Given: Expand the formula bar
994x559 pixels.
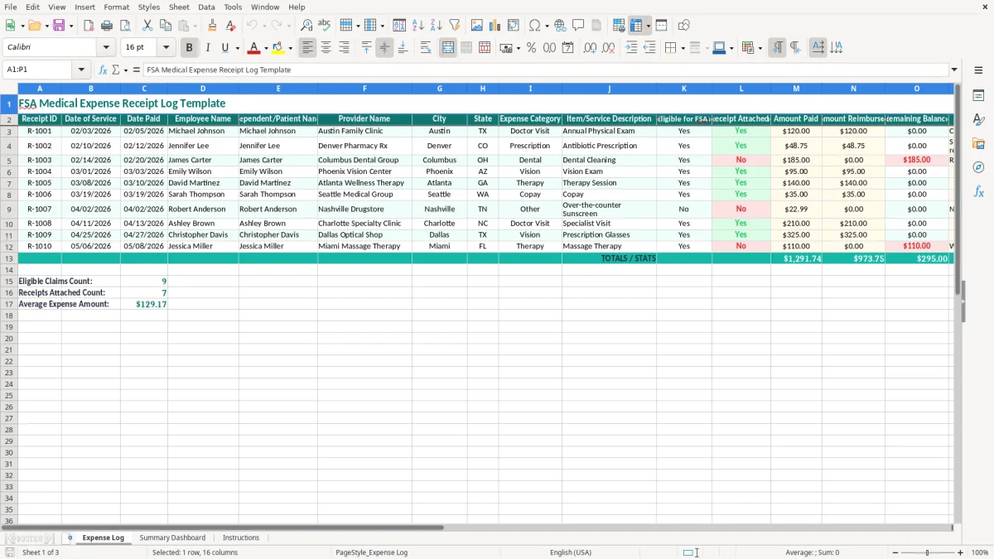Looking at the screenshot, I should 954,70.
